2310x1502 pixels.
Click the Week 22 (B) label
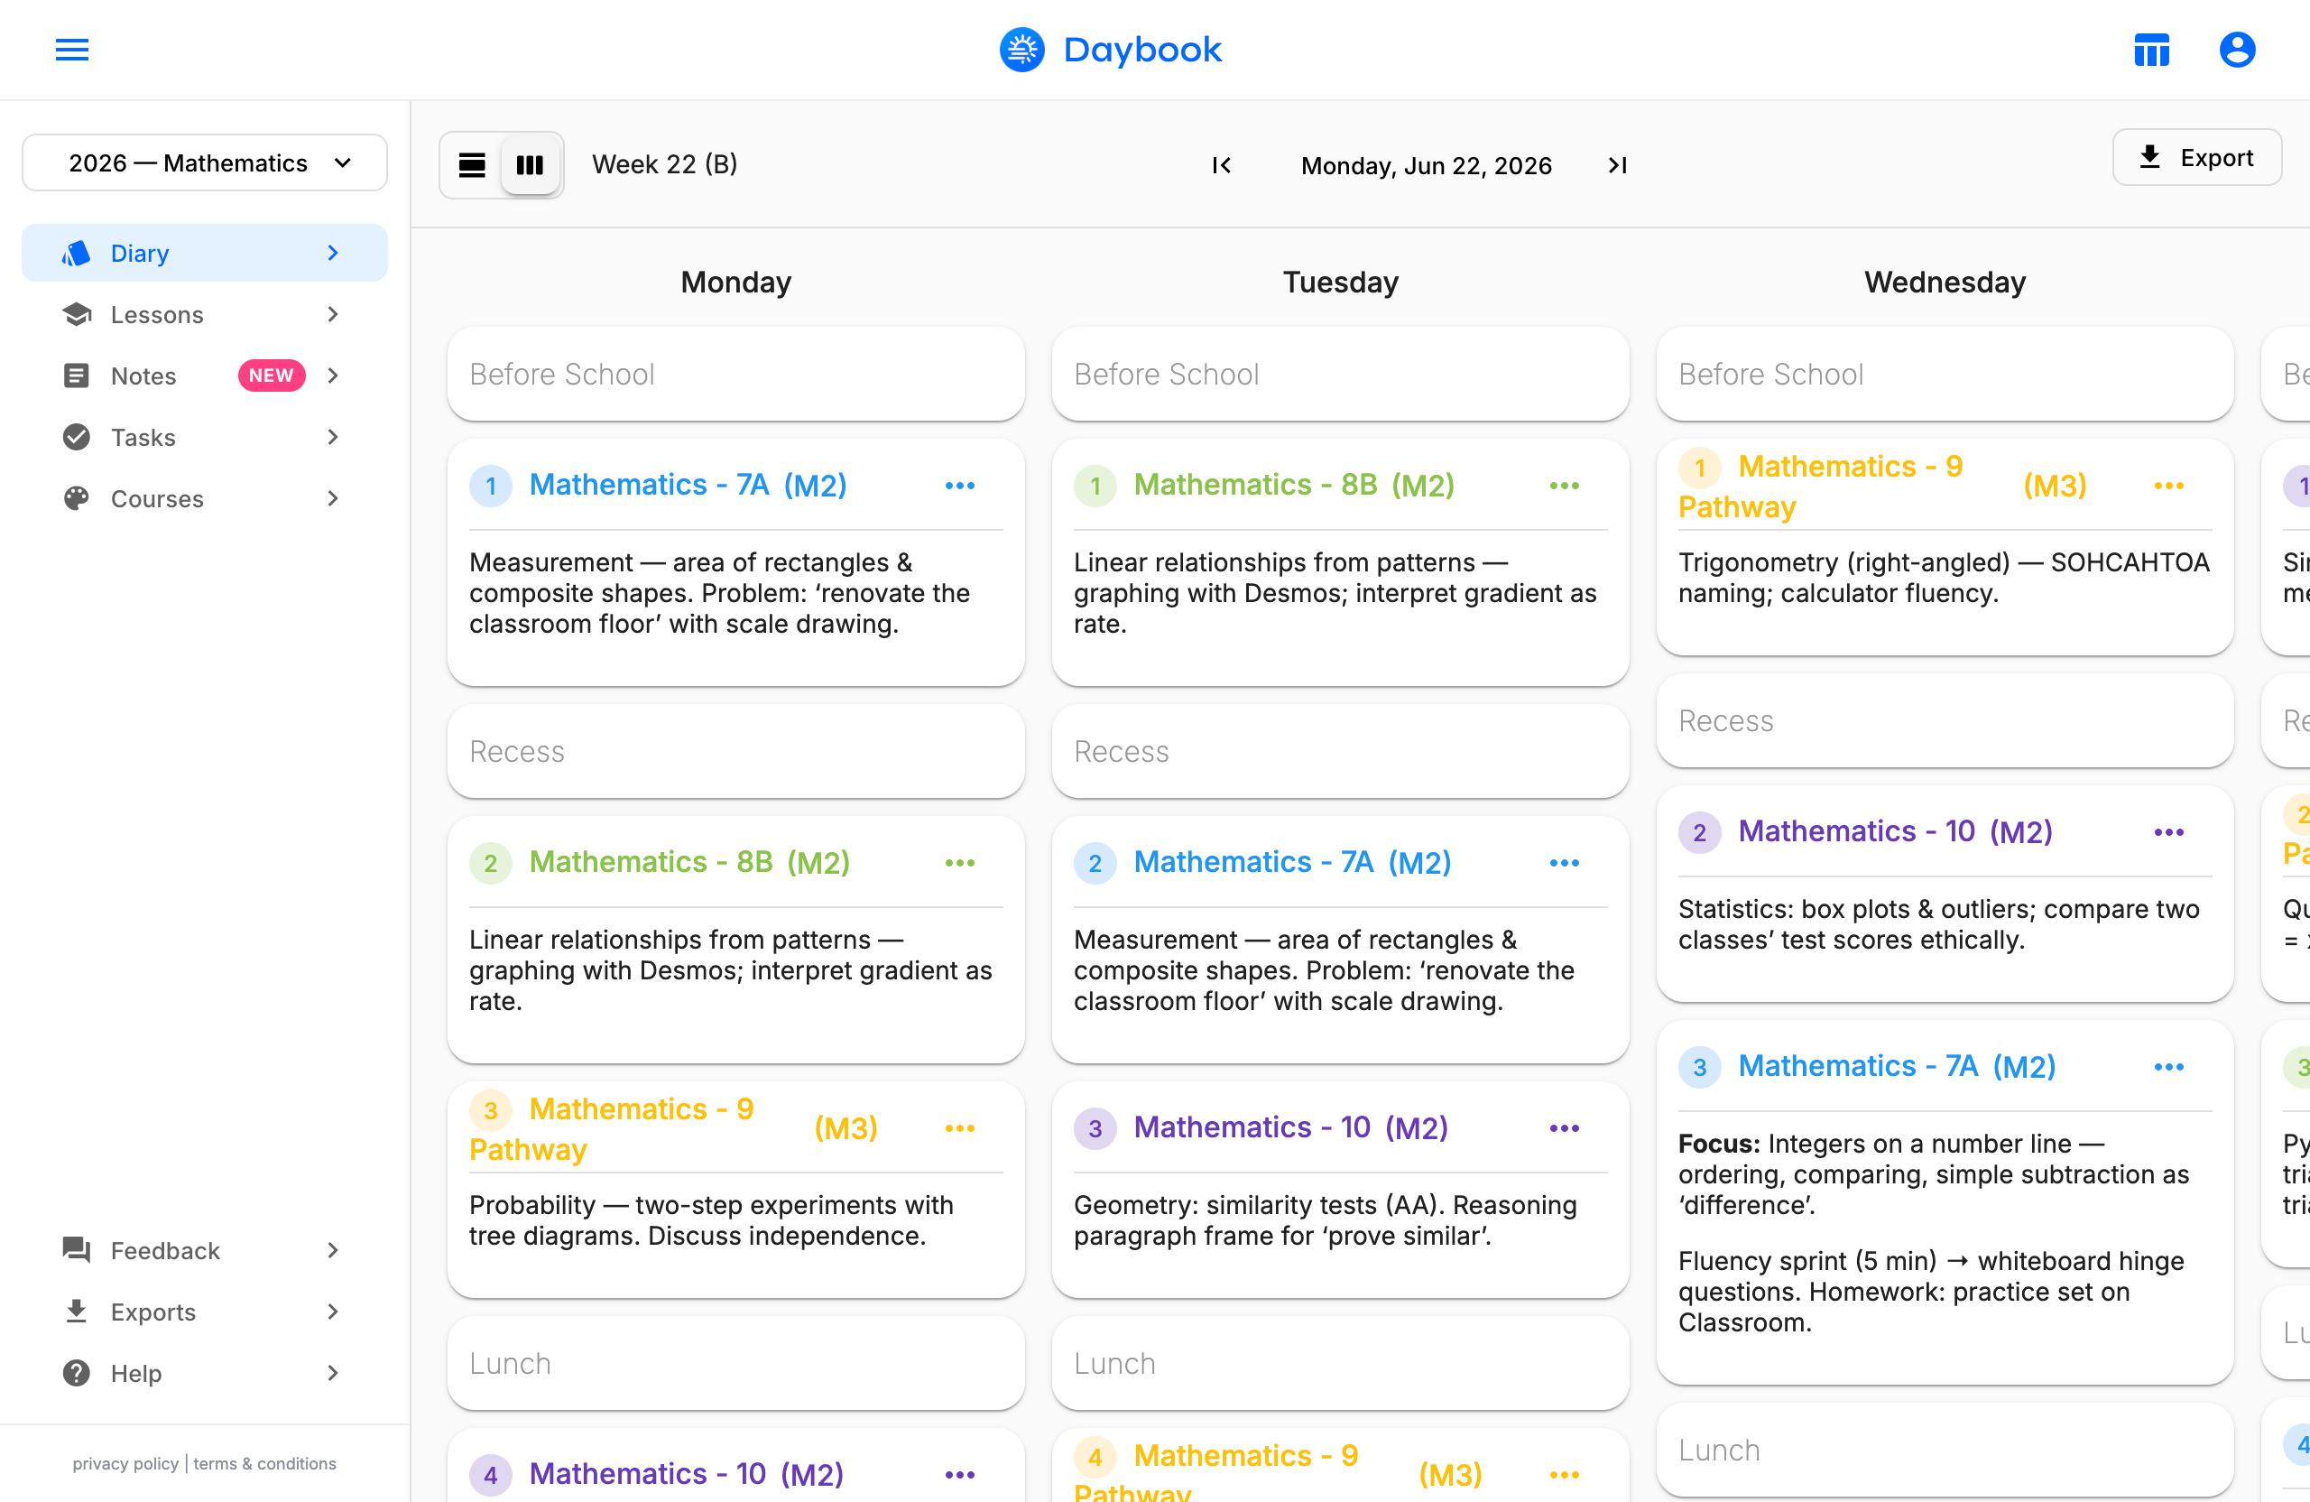coord(665,164)
